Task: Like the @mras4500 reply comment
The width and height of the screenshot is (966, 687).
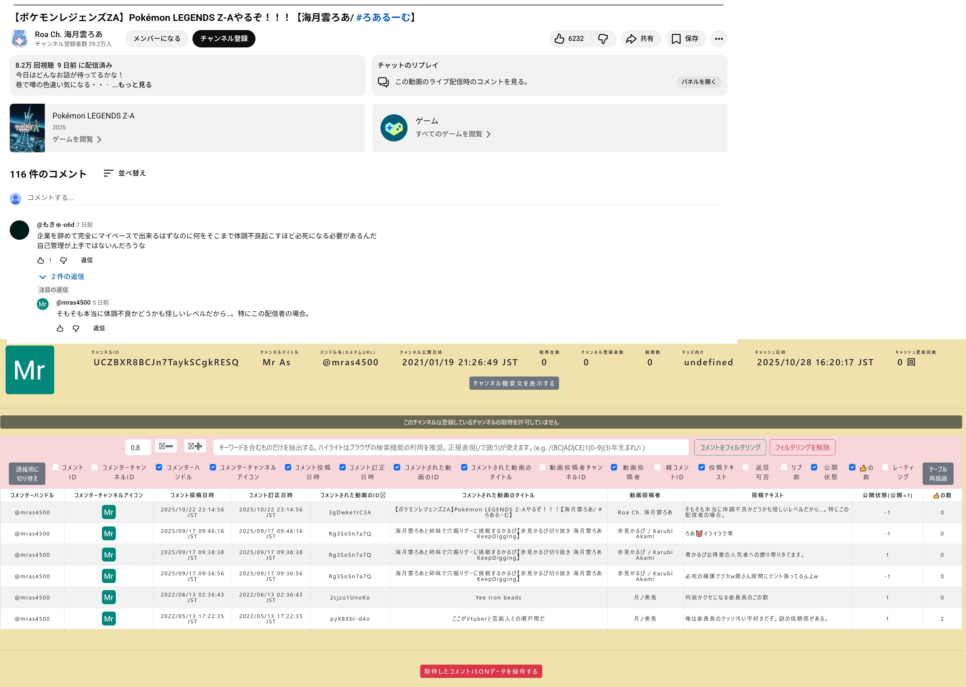Action: [60, 328]
